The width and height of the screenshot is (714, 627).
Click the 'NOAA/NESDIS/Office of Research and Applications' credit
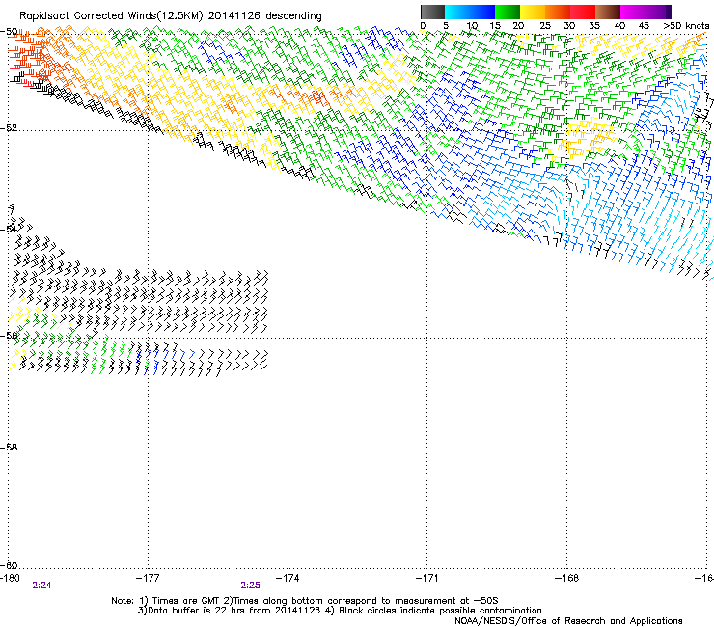(x=568, y=621)
